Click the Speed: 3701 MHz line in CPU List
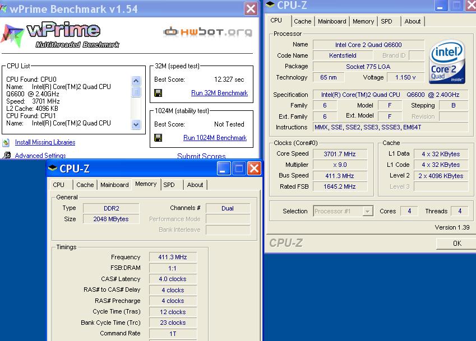 tap(33, 101)
